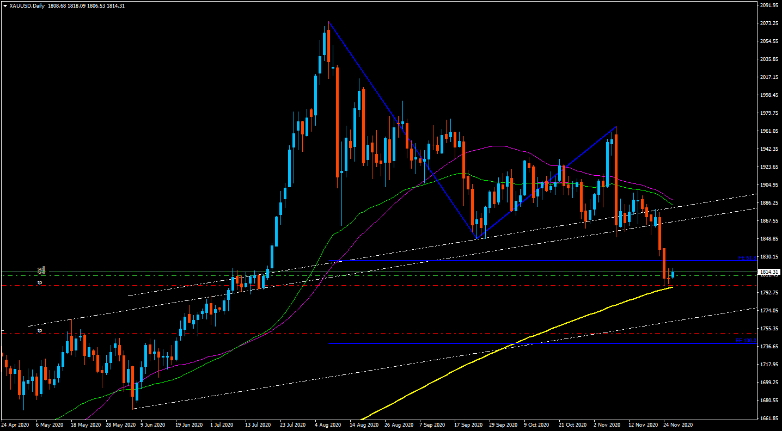Click the 1717.95 price scale label
Viewport: 782px width, 431px height.
click(768, 365)
